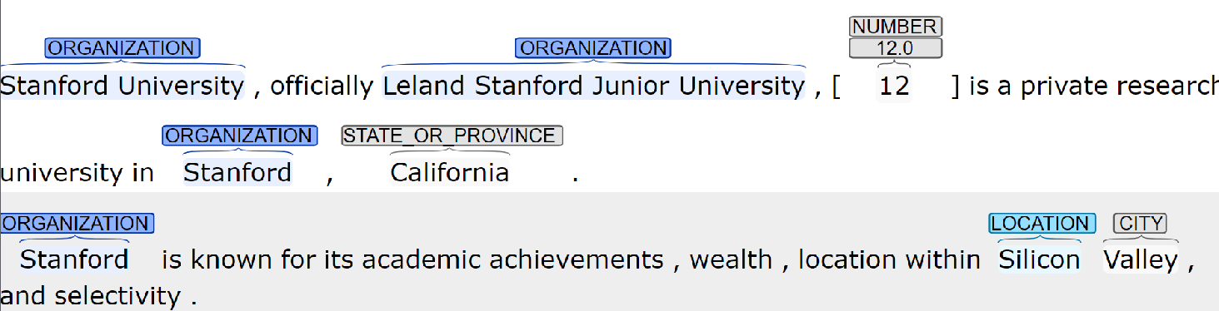Click the ORGANIZATION tag above 'Stanford ,'
This screenshot has width=1219, height=311.
239,136
